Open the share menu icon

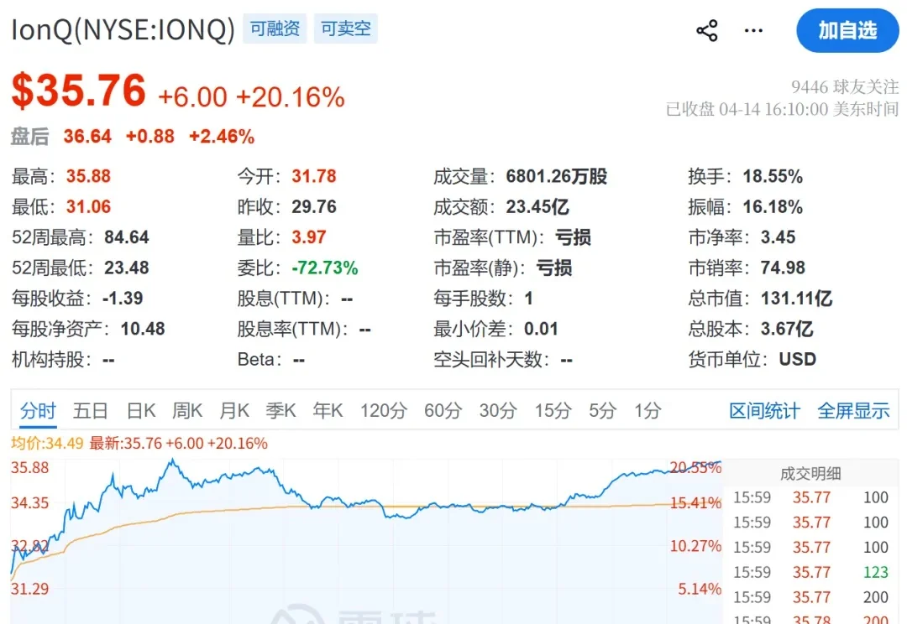pos(706,29)
